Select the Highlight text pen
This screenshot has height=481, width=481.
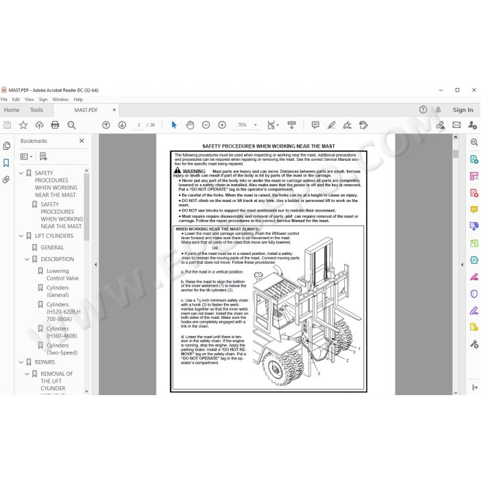(331, 125)
